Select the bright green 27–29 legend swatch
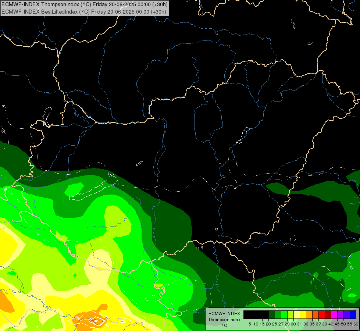 [x=284, y=314]
